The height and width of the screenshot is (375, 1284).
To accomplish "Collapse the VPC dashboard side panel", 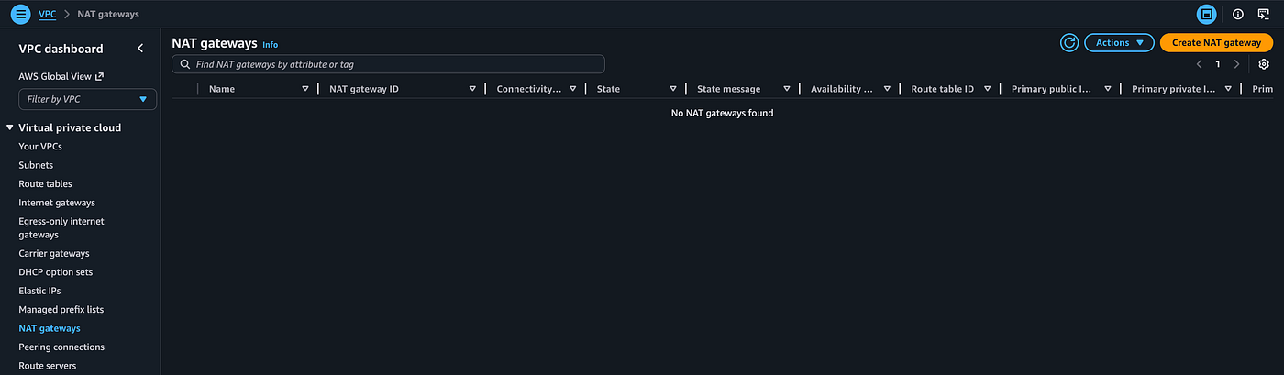I will click(x=140, y=49).
